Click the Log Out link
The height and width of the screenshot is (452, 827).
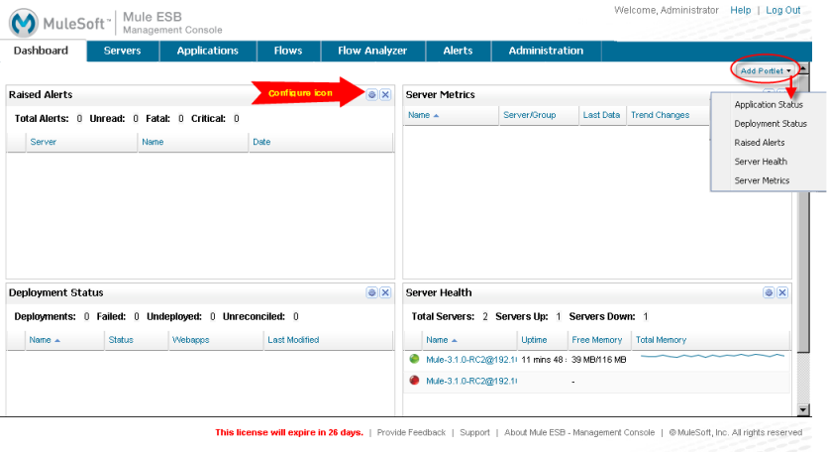tap(782, 10)
